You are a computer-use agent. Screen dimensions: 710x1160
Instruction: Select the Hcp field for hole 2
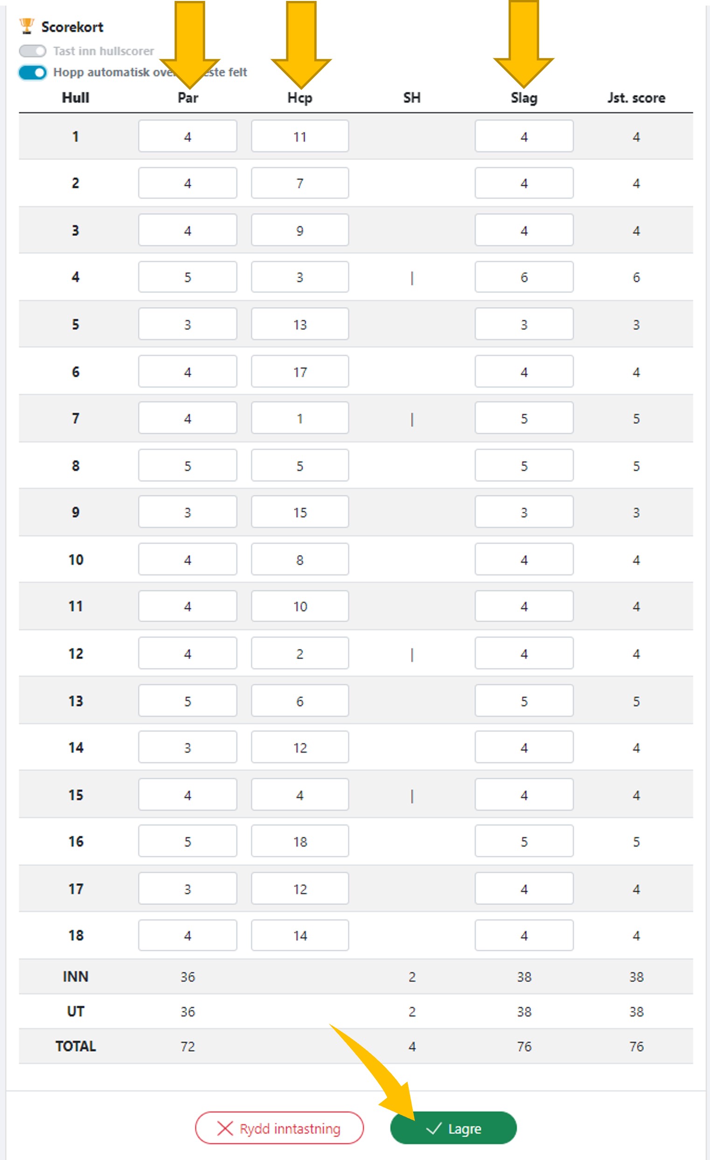click(300, 183)
